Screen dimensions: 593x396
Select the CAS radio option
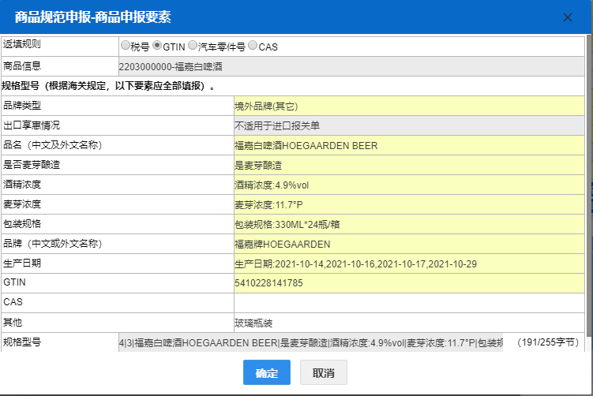(x=253, y=46)
